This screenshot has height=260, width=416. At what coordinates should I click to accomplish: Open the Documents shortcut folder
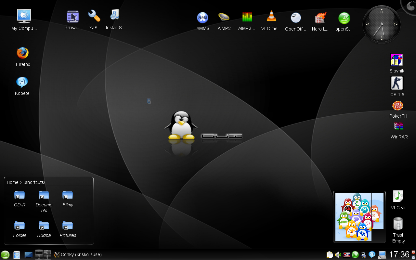point(44,202)
